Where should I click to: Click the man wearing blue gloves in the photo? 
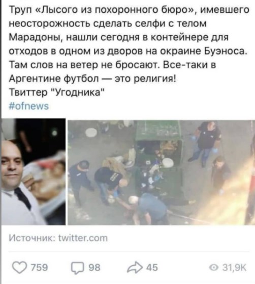[207, 143]
